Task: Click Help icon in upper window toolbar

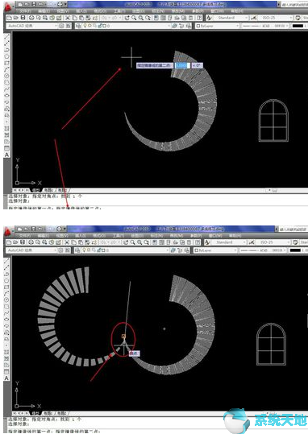Action: (199, 18)
